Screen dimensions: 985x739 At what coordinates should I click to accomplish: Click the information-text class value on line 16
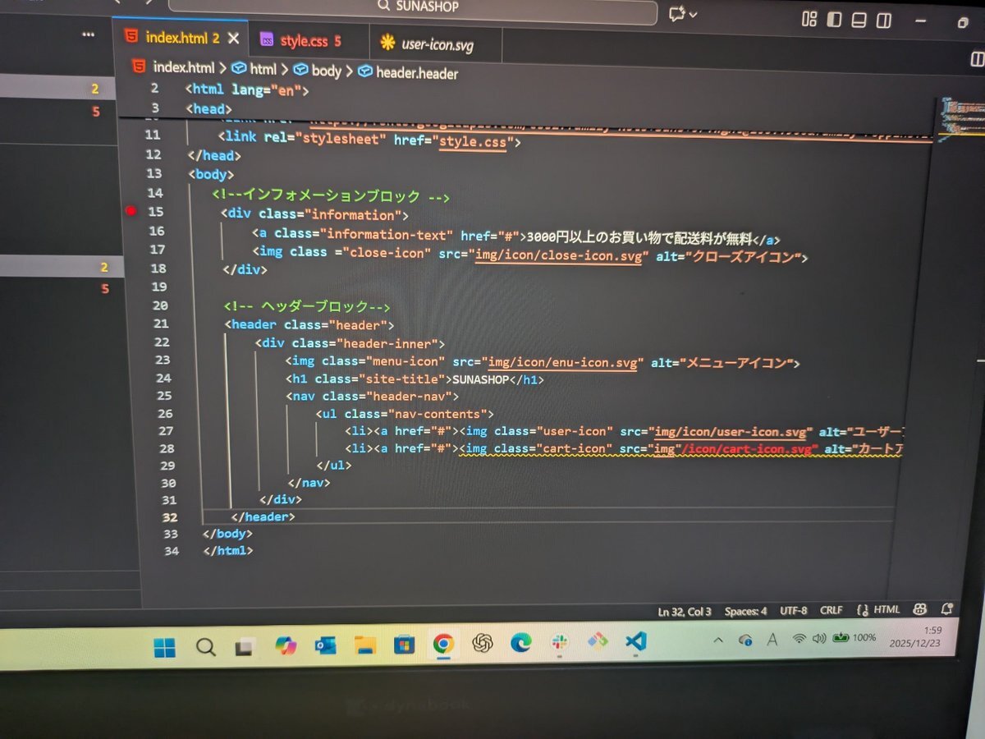click(386, 234)
